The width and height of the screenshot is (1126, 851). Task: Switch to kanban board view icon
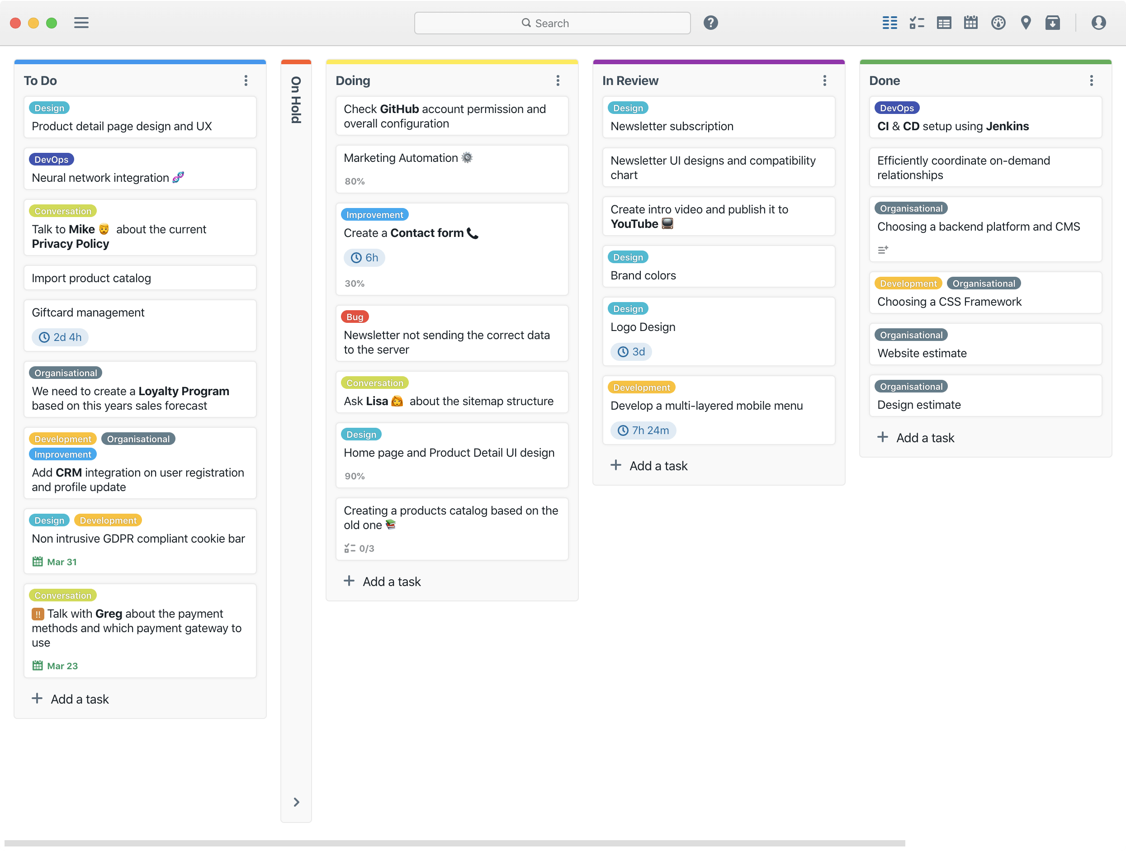[889, 23]
